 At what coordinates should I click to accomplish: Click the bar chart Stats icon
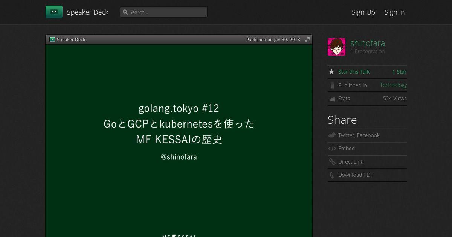tap(332, 99)
